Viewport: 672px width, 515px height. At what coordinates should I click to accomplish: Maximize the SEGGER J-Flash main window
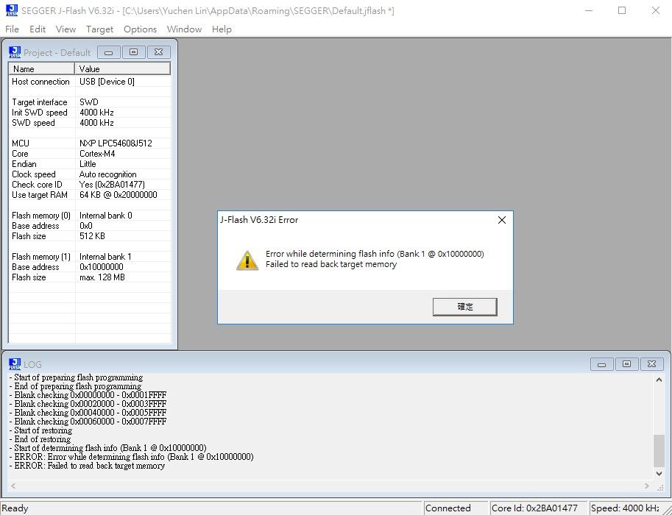tap(622, 10)
